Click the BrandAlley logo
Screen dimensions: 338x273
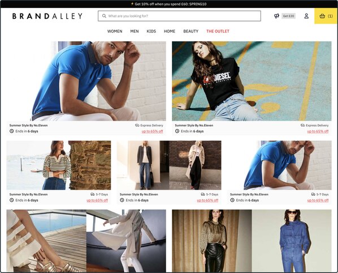click(47, 16)
